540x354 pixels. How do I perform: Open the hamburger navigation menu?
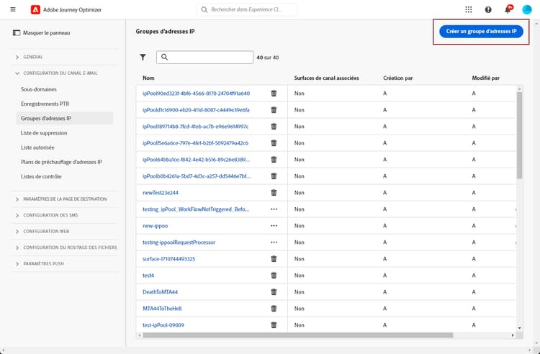[x=13, y=9]
